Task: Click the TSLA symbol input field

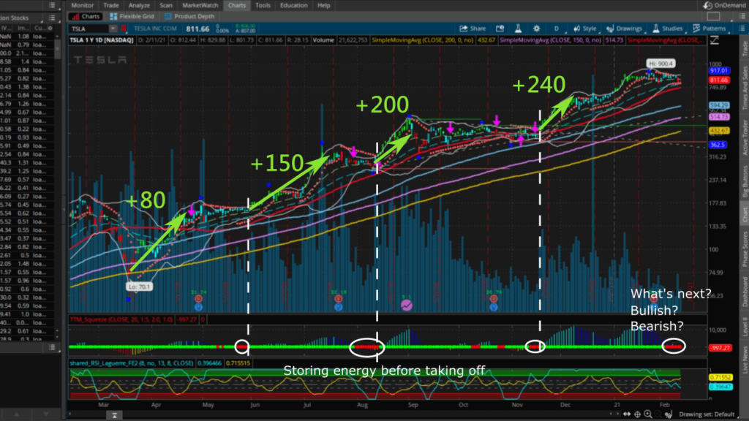Action: (89, 29)
